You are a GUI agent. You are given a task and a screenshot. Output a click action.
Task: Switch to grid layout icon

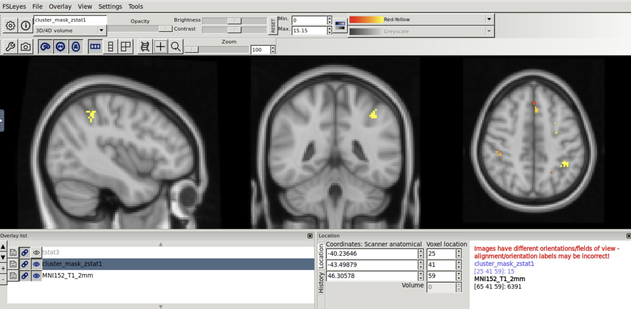126,47
